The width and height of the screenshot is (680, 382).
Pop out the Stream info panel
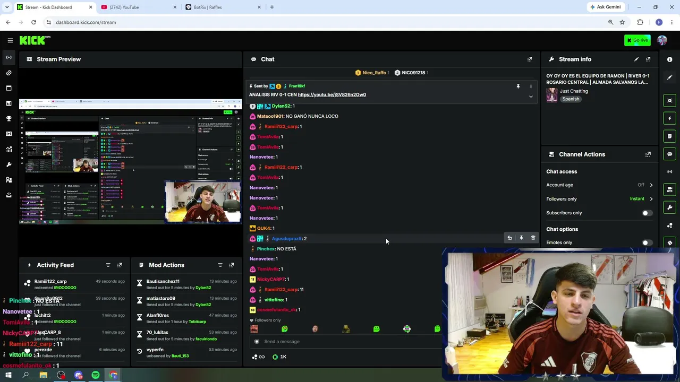click(648, 59)
